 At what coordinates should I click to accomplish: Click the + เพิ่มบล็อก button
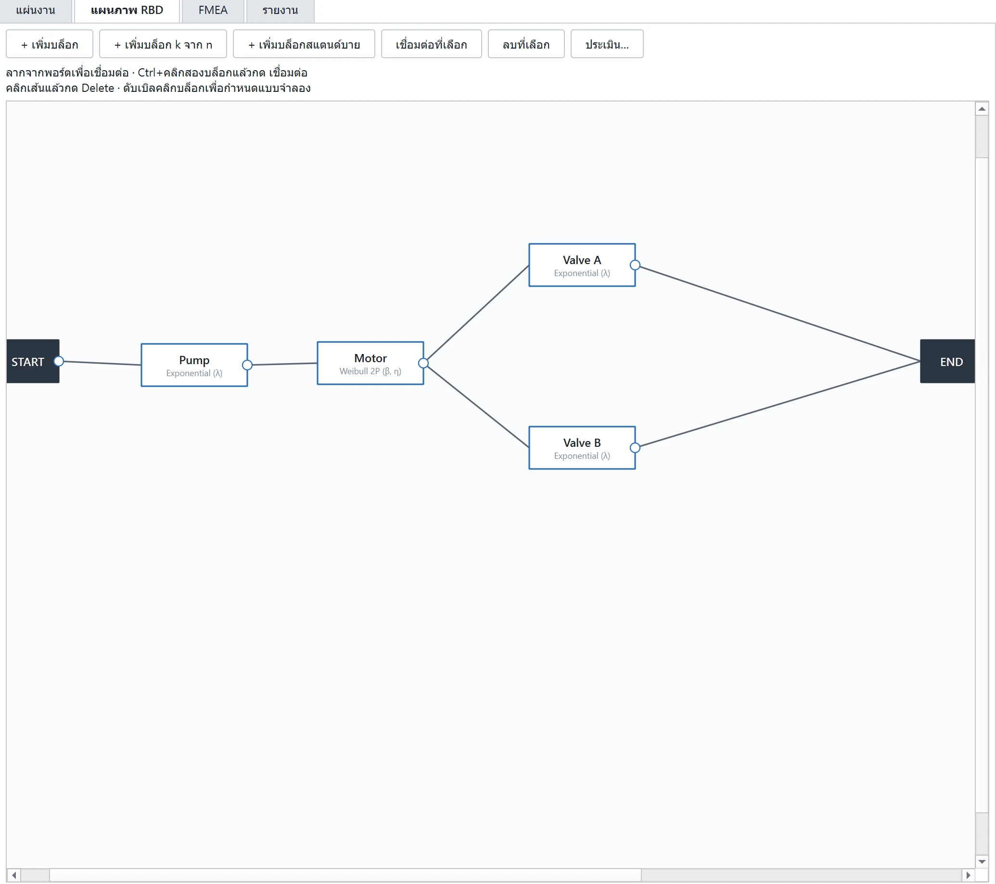coord(50,44)
